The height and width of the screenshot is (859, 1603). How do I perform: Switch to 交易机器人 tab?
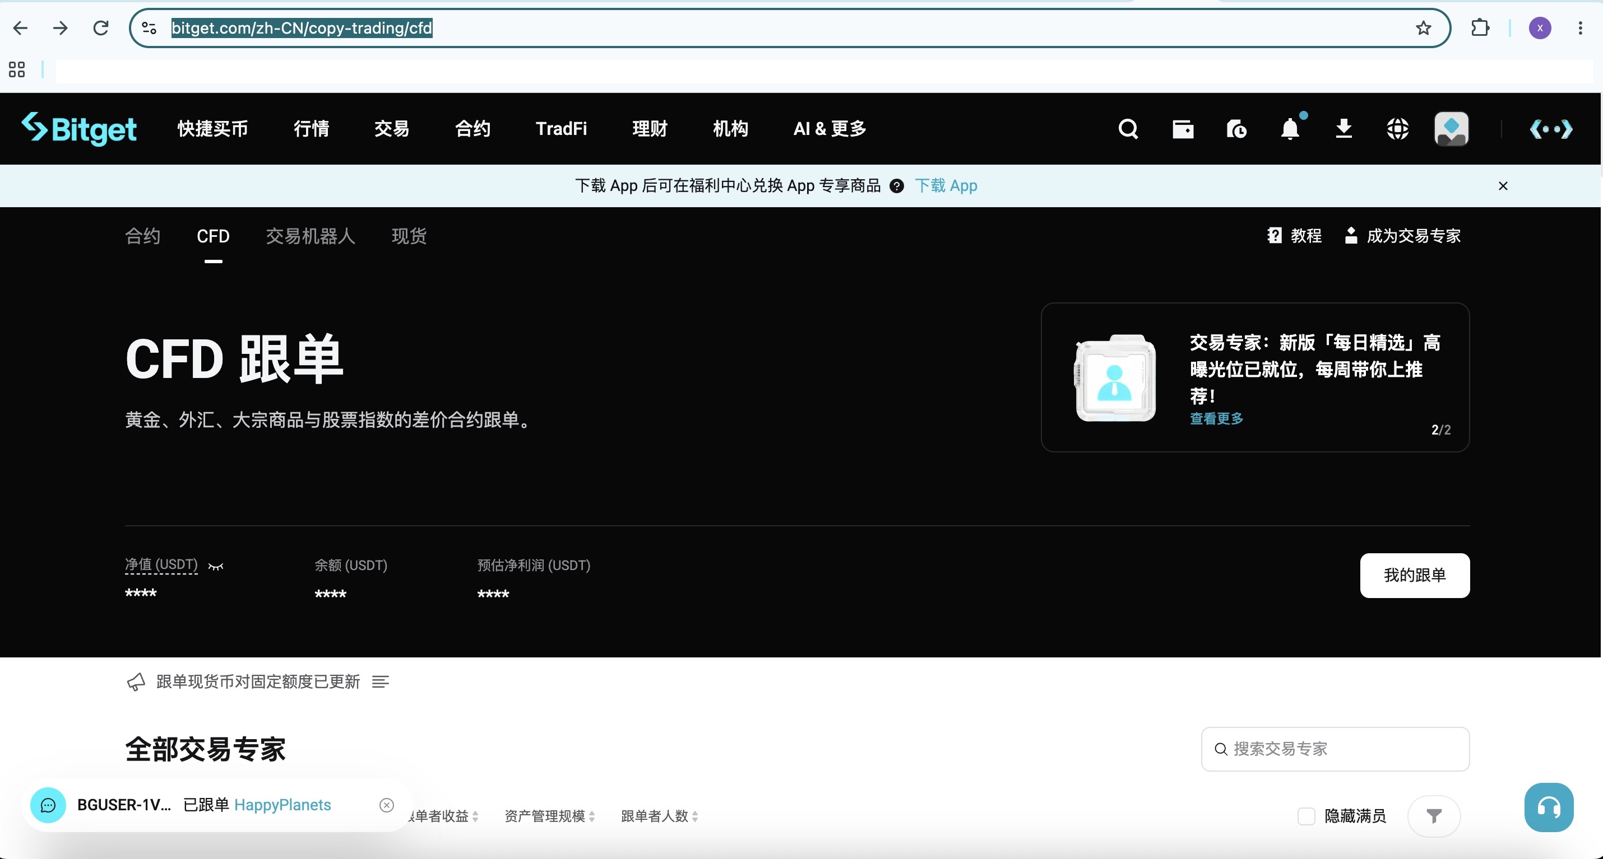point(311,236)
